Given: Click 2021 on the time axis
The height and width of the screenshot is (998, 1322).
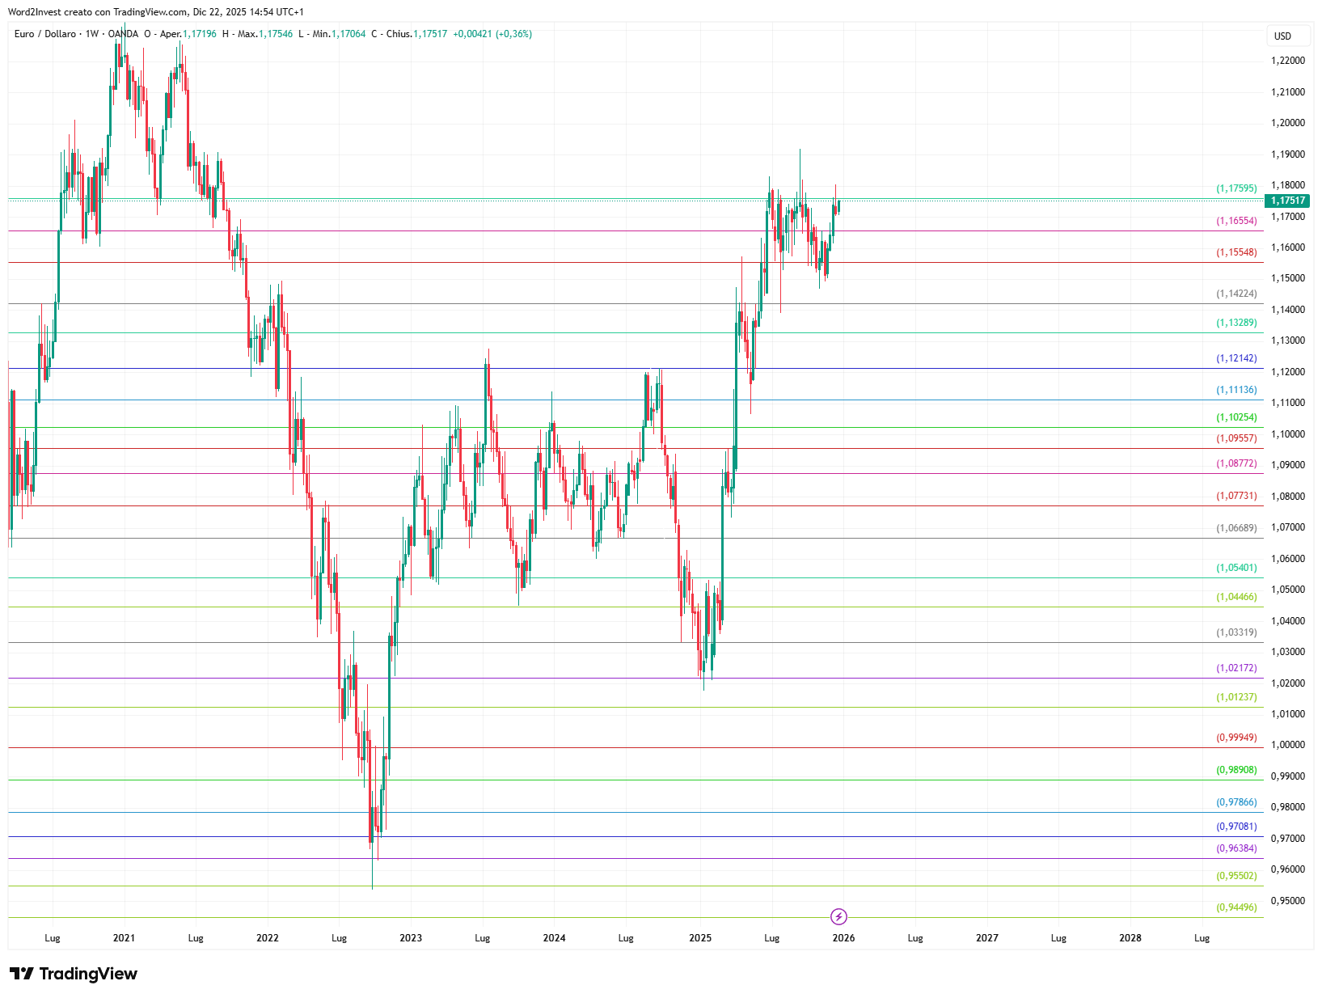Looking at the screenshot, I should (x=124, y=938).
